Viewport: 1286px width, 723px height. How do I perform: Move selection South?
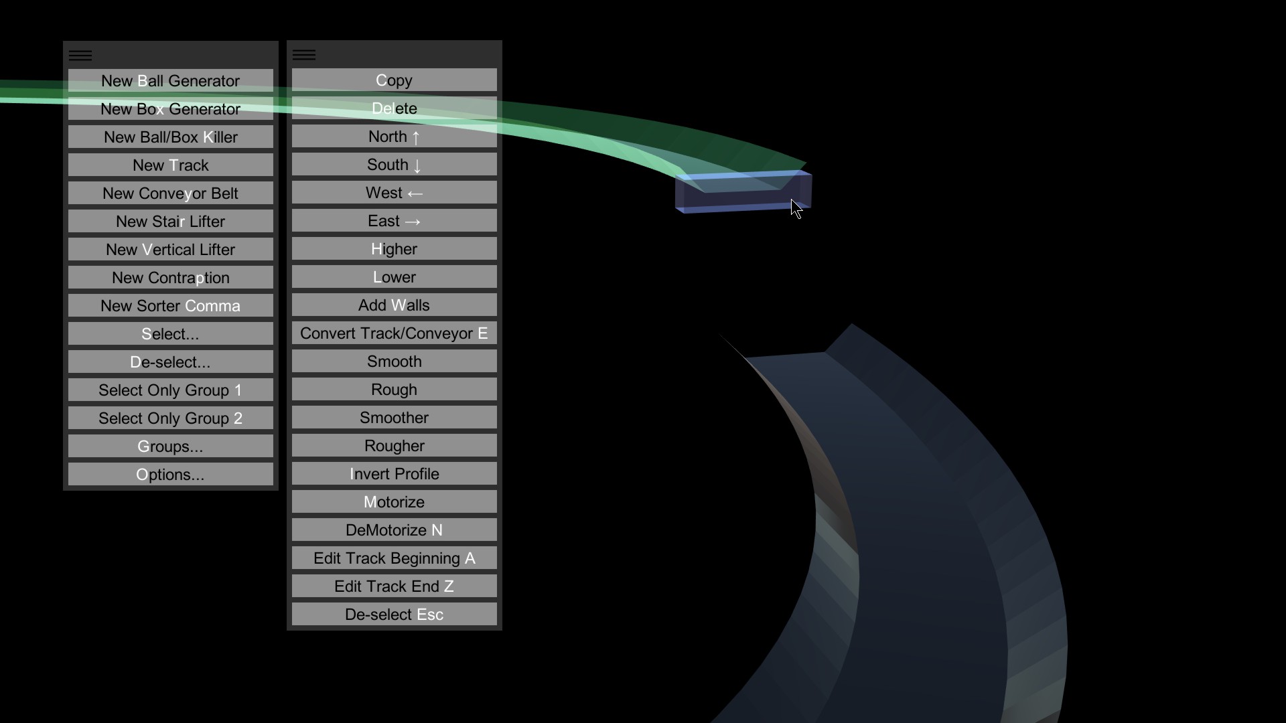395,165
